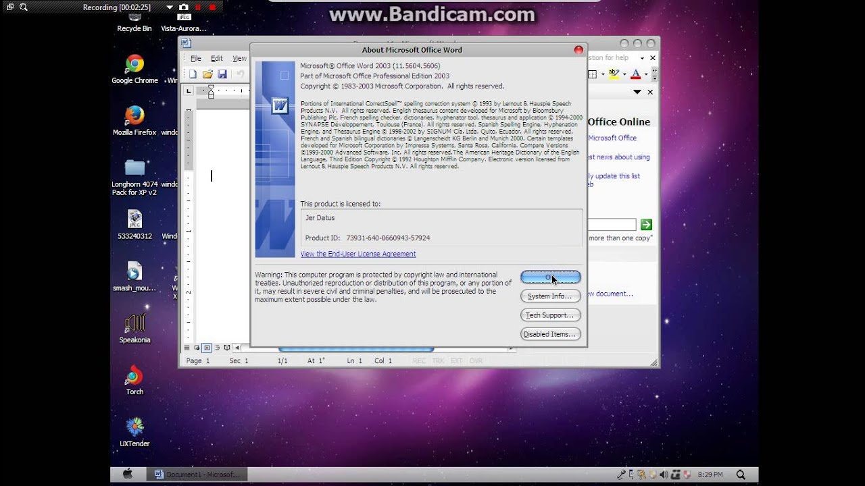Viewport: 865px width, 486px height.
Task: Close the About Microsoft Office Word dialog
Action: pos(578,50)
